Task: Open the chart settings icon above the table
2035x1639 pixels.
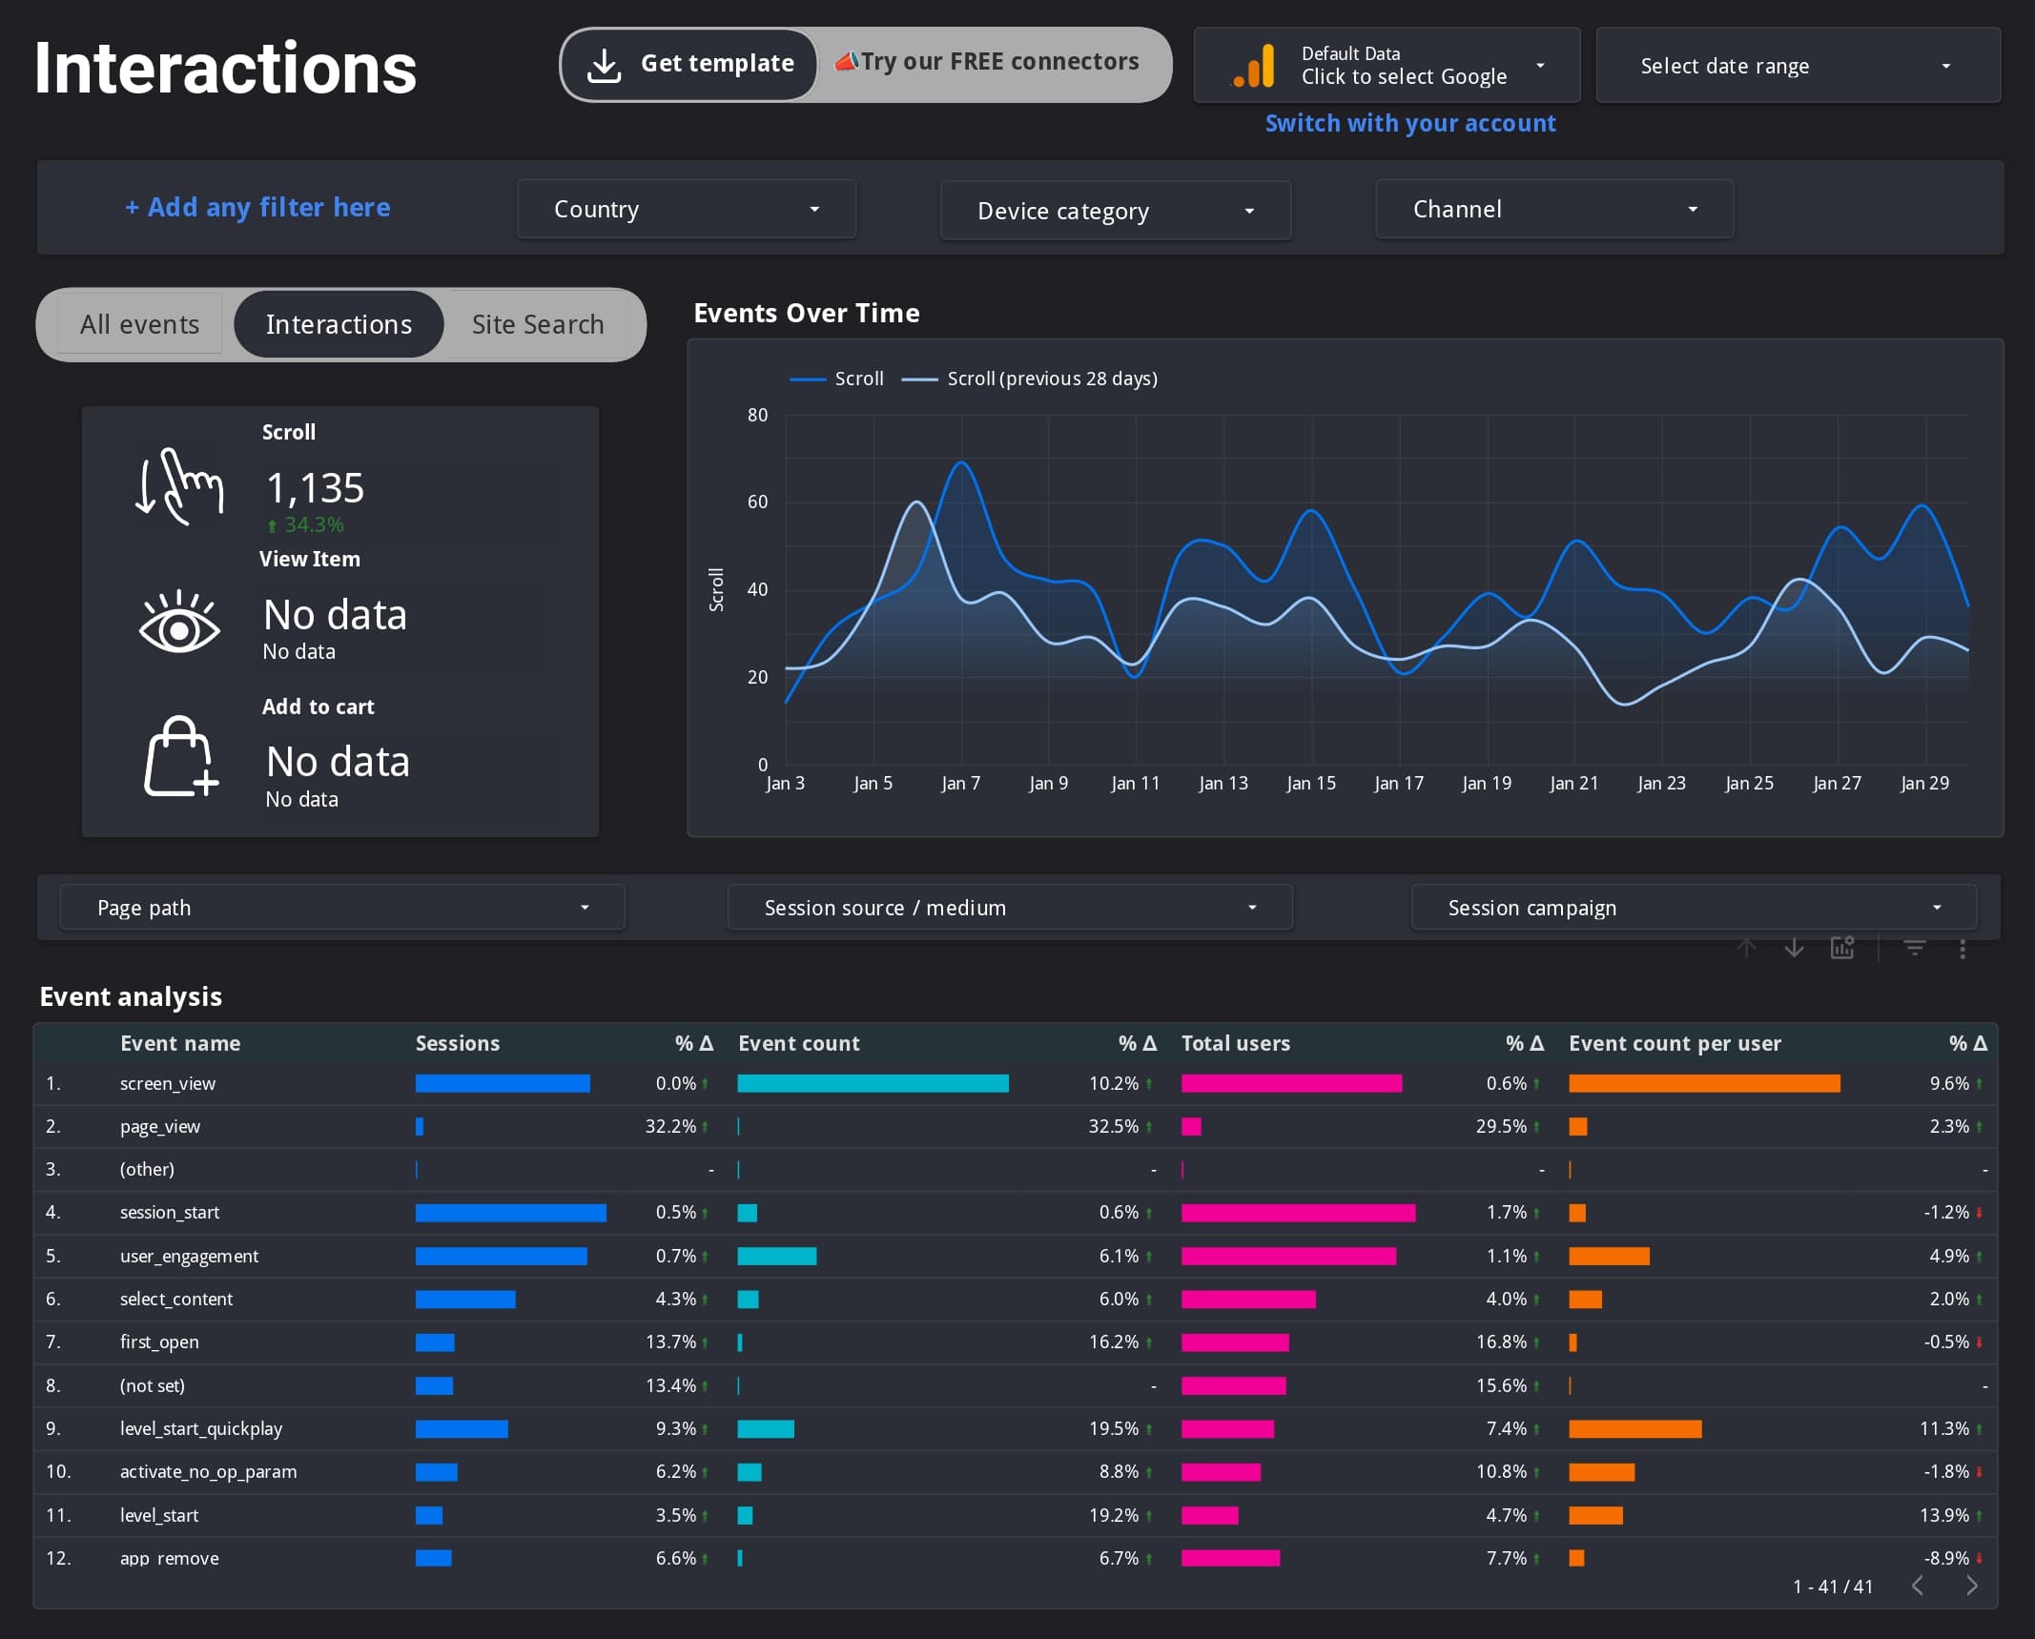Action: coord(1842,949)
